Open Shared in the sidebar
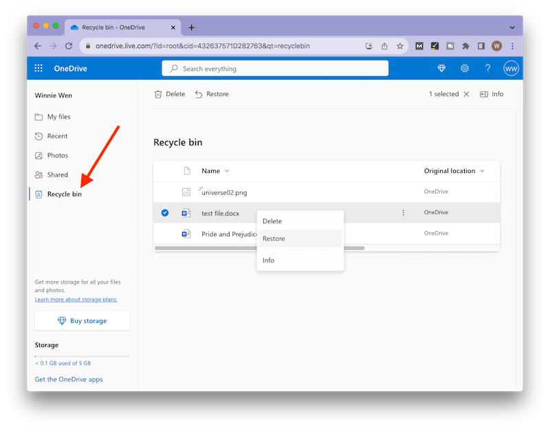Screen dimensions: 550x430 click(52, 174)
